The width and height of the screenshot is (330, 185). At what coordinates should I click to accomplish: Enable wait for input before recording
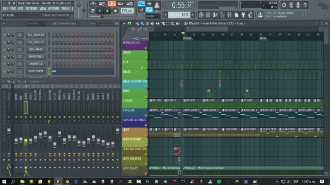pos(102,3)
